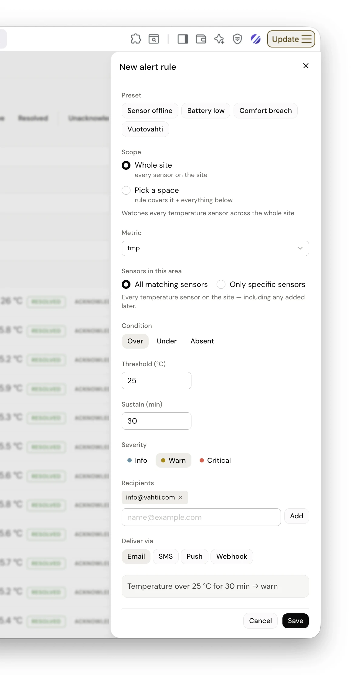Select All matching sensors radio
Screen dimensions: 351x675
coord(126,285)
